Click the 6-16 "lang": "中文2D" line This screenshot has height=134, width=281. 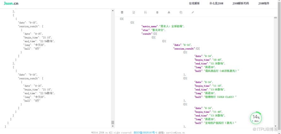(x=34, y=97)
